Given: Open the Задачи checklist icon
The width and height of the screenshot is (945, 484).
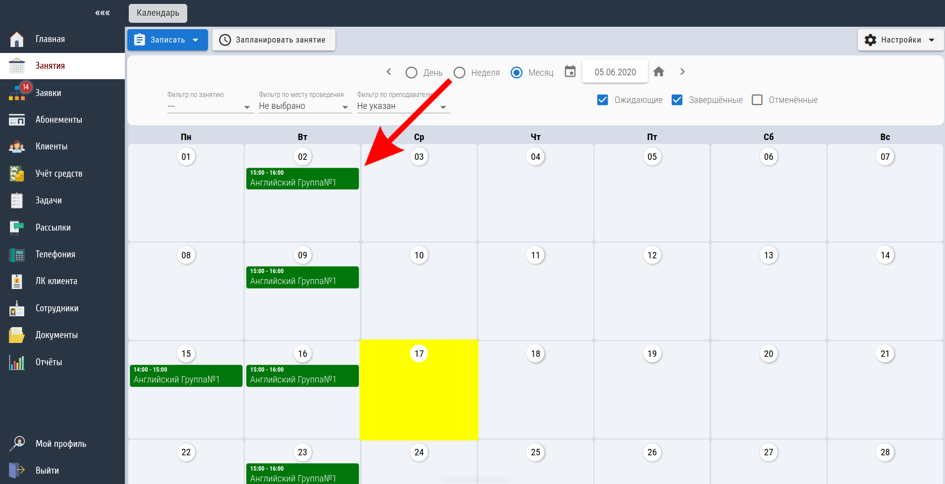Looking at the screenshot, I should coord(17,200).
